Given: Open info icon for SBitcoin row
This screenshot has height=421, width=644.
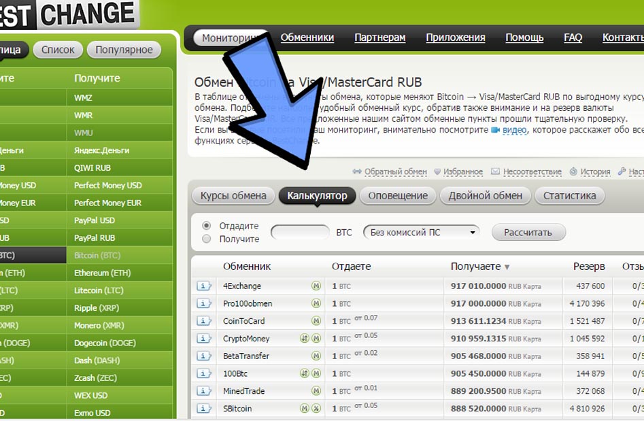Looking at the screenshot, I should tap(204, 409).
